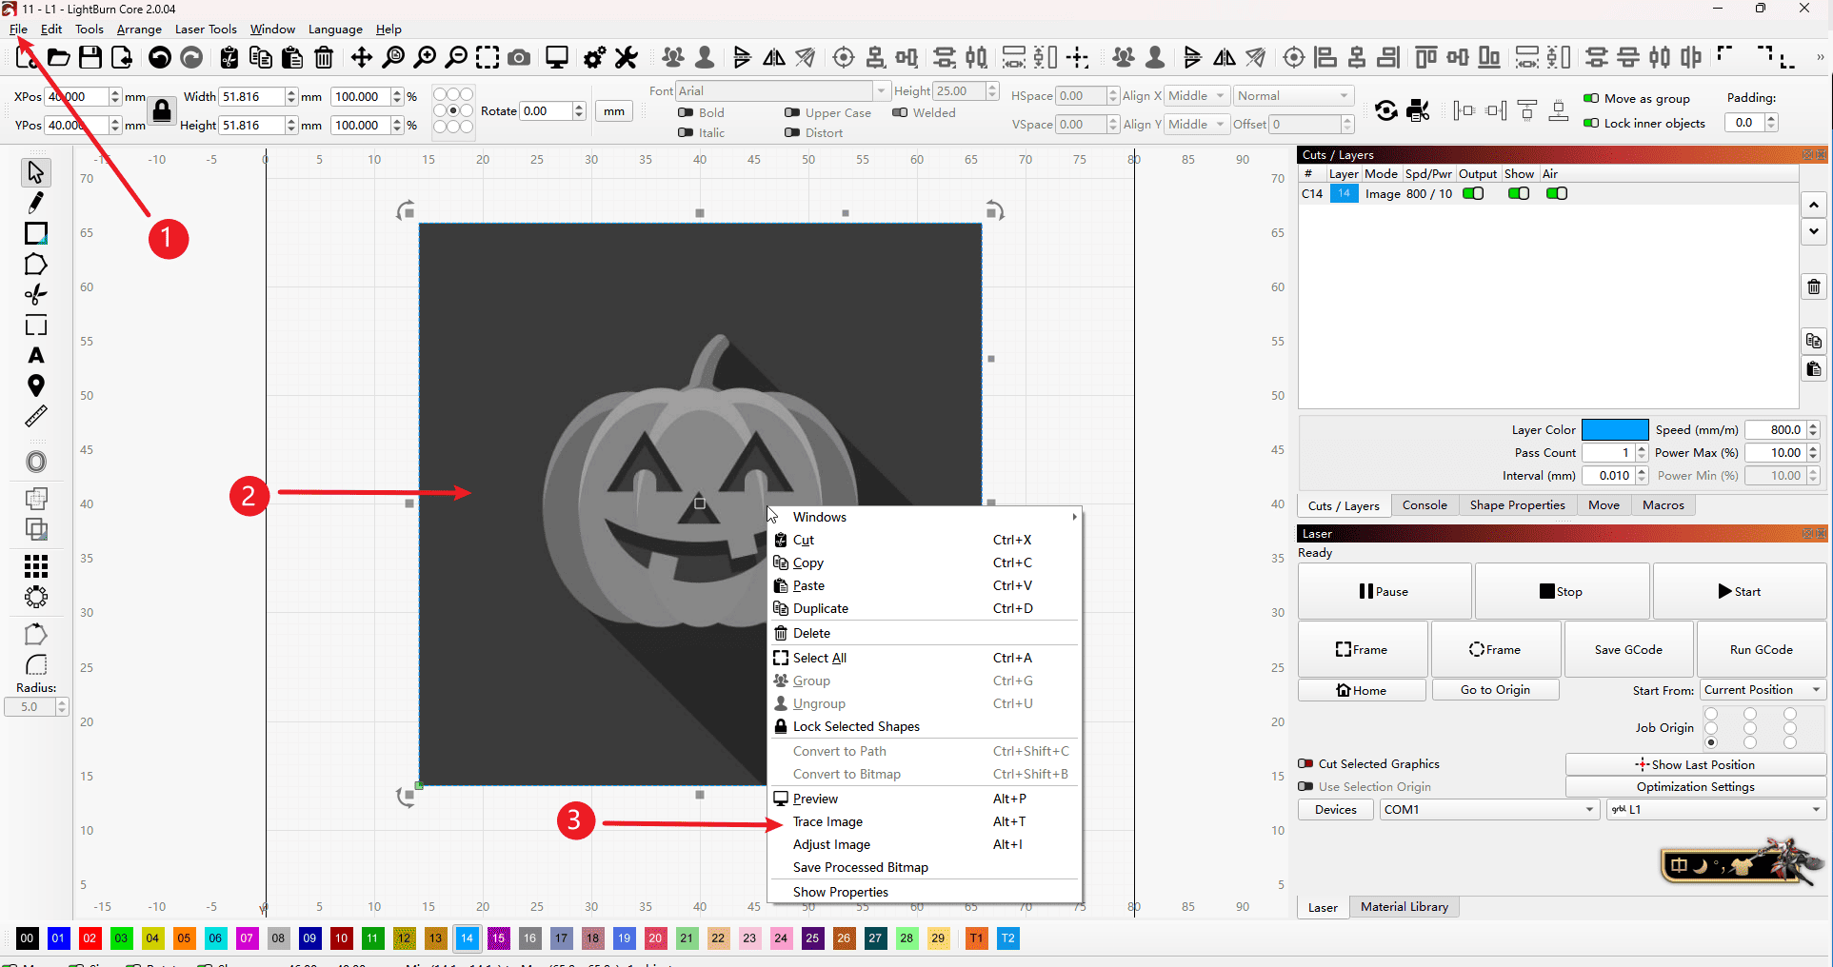This screenshot has width=1833, height=967.
Task: Open the Camera capture toolbar icon
Action: (519, 58)
